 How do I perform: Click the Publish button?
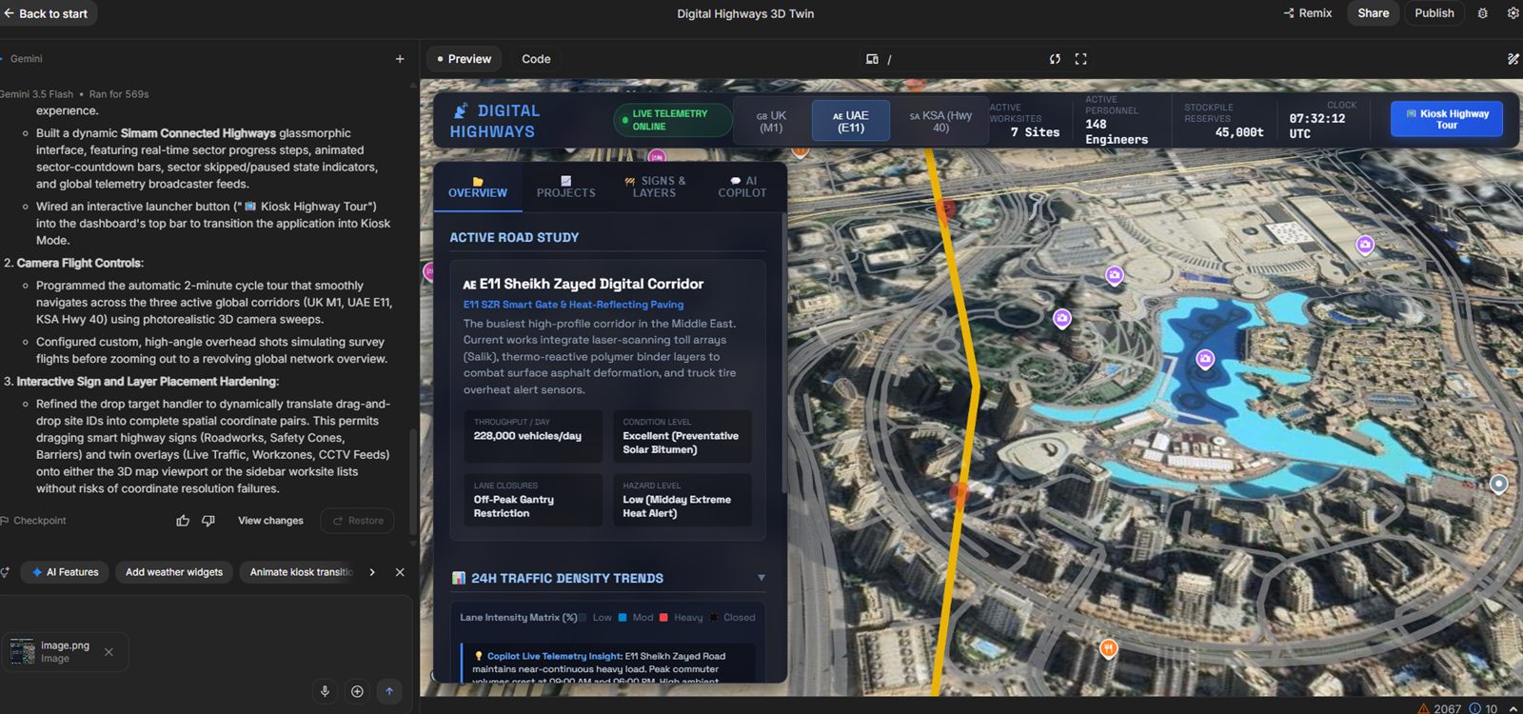click(x=1434, y=13)
